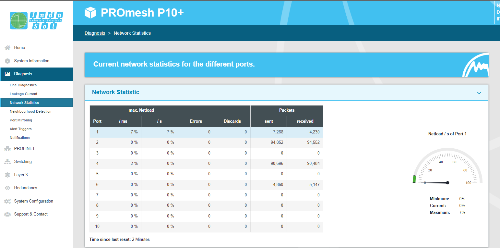Click the Errors column header
Image resolution: width=500 pixels, height=248 pixels.
[196, 116]
